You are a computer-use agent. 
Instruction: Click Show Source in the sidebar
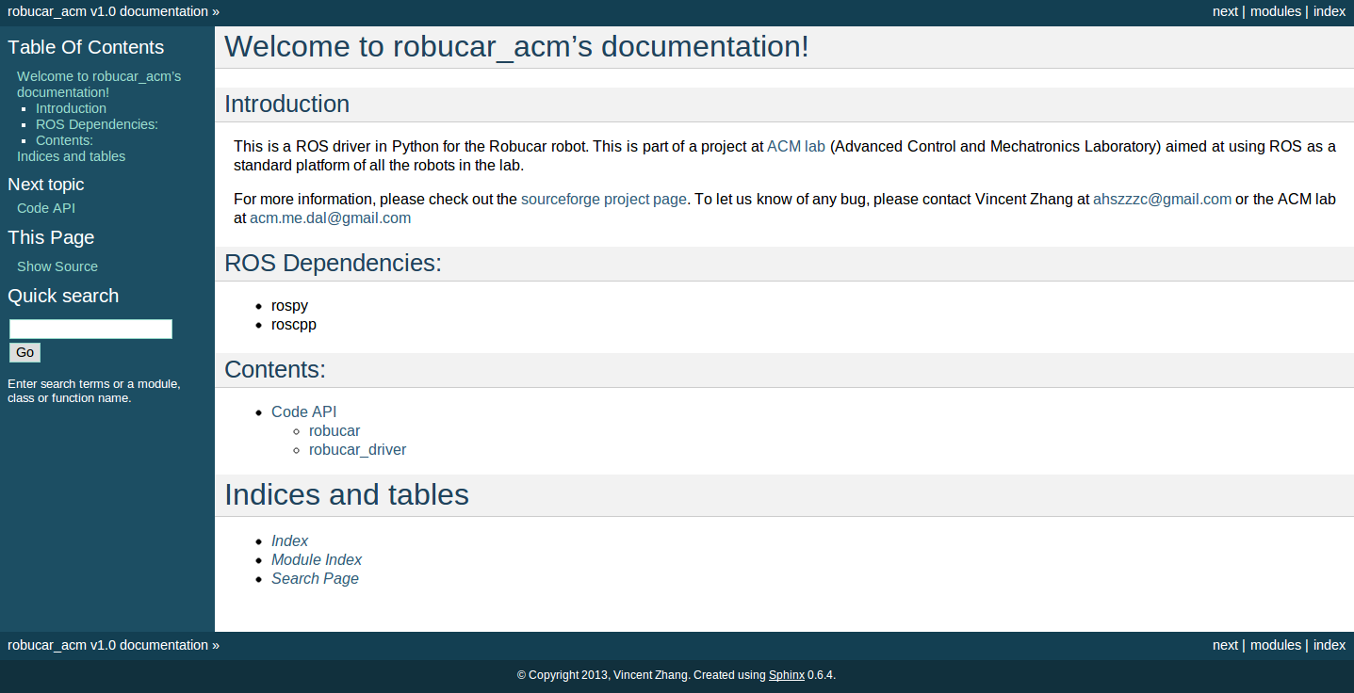point(57,266)
